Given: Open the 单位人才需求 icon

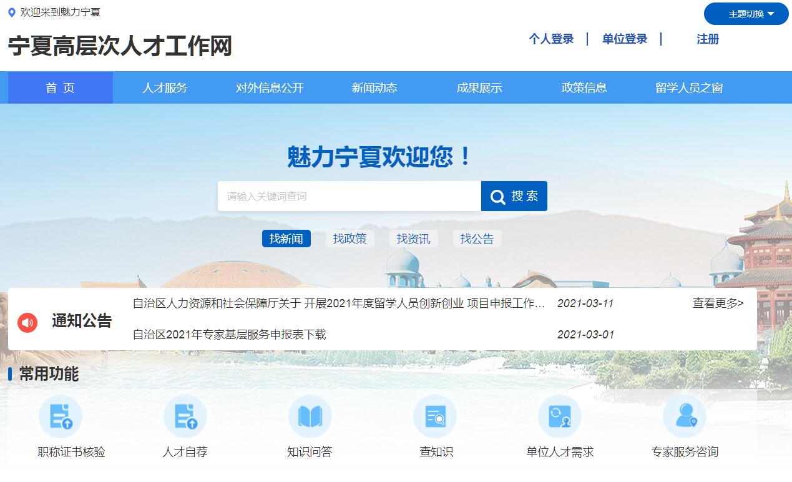Looking at the screenshot, I should click(x=560, y=416).
